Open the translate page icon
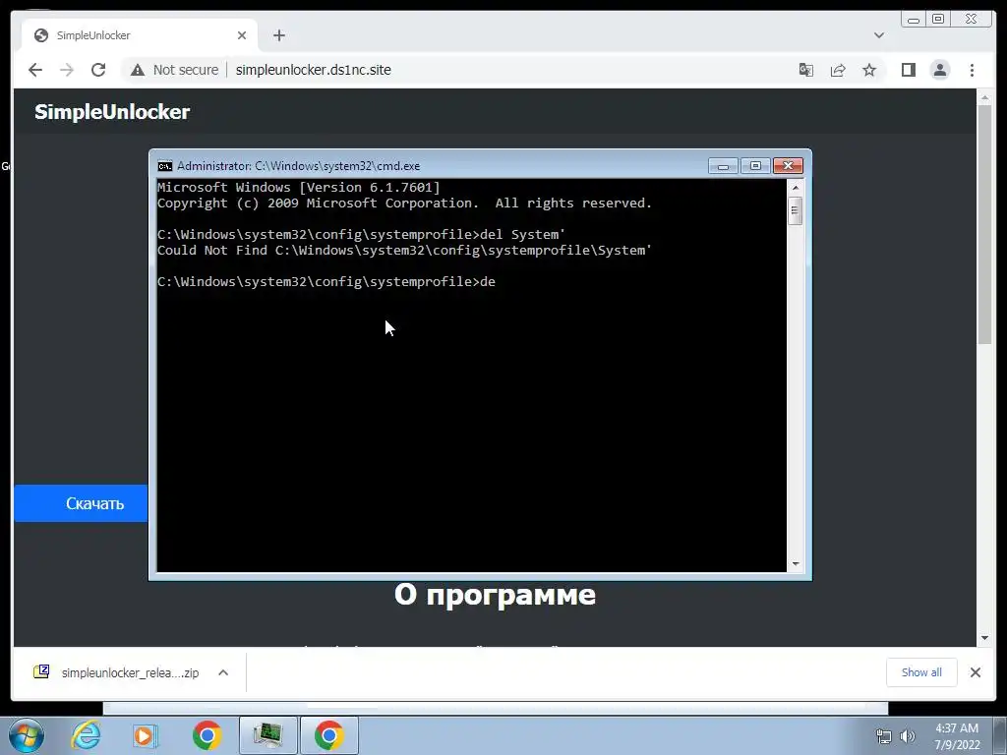The width and height of the screenshot is (1007, 755). 806,70
